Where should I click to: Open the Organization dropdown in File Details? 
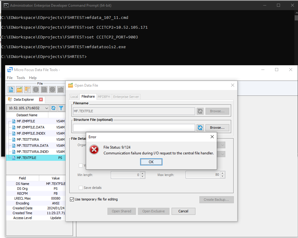[x=223, y=145]
